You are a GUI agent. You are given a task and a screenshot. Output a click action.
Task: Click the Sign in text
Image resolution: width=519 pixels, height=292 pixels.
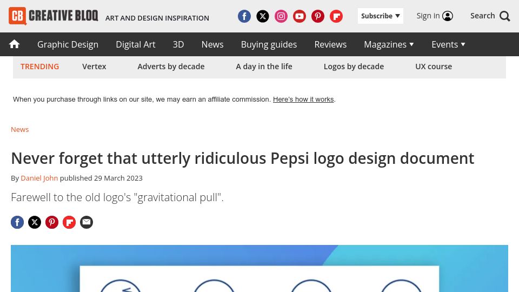[428, 16]
